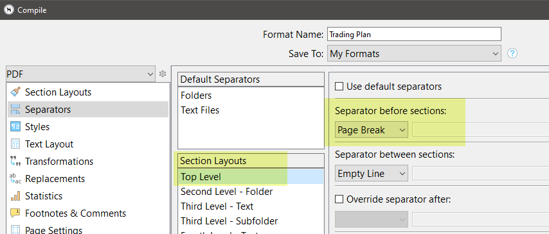The width and height of the screenshot is (549, 234).
Task: Open Separator before sections Page Break dropdown
Action: [x=372, y=130]
